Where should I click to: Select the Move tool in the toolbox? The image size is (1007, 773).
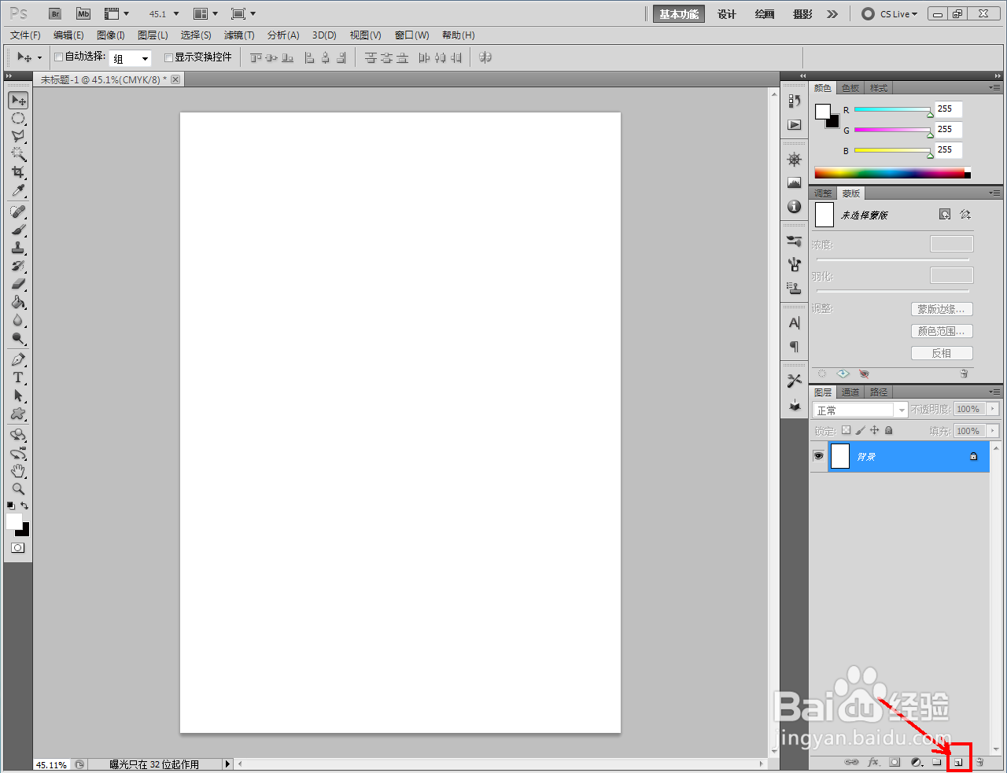18,100
